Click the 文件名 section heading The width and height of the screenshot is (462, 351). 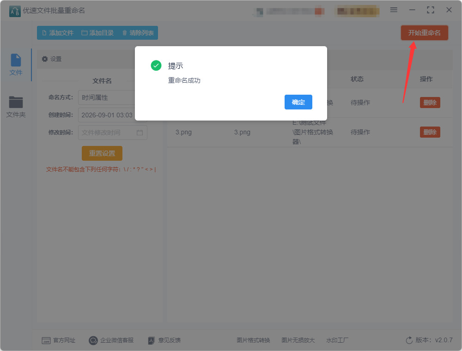pyautogui.click(x=102, y=81)
